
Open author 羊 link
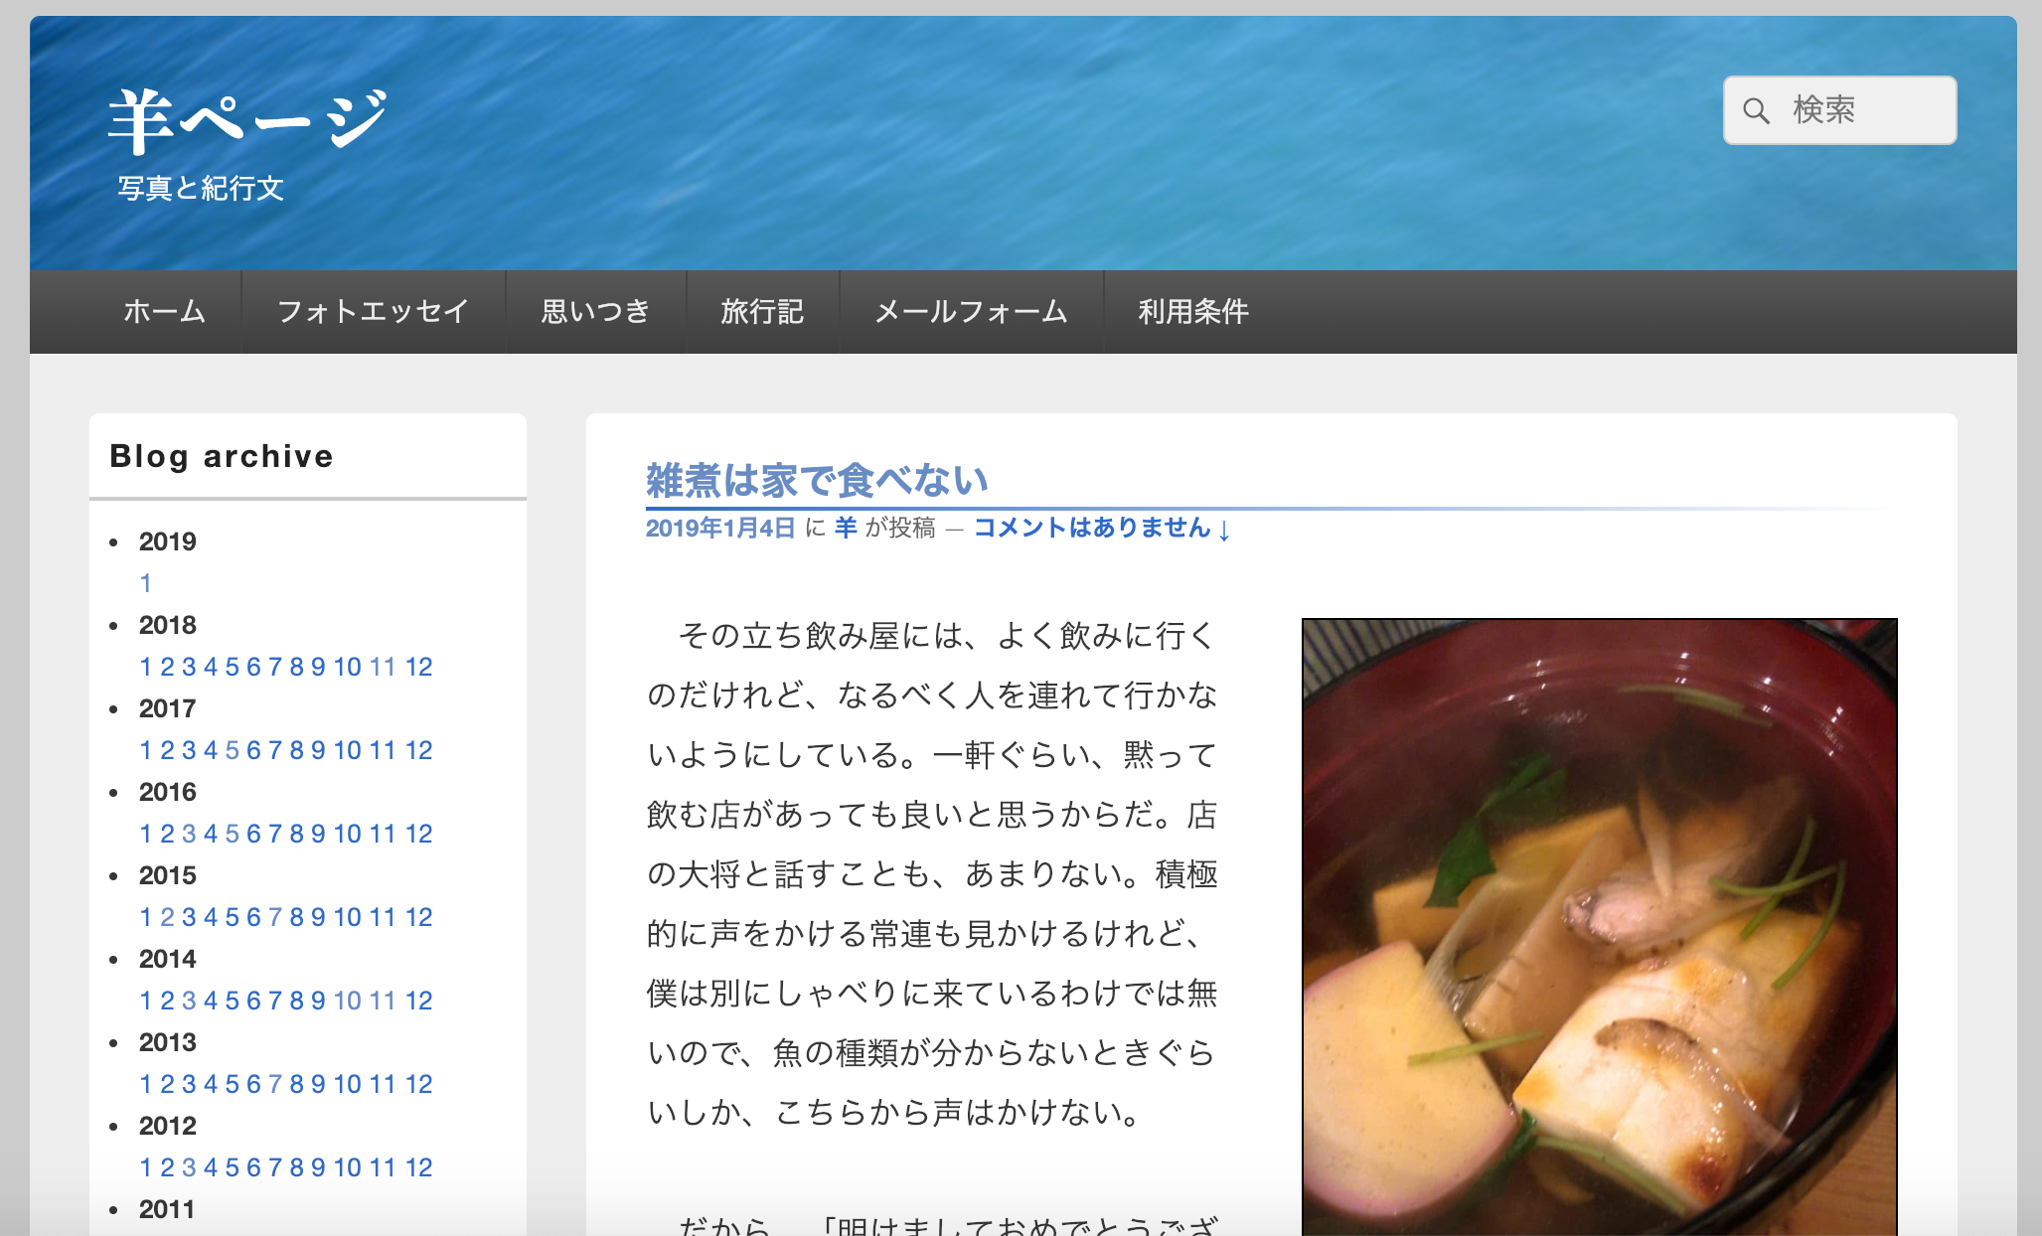(846, 528)
